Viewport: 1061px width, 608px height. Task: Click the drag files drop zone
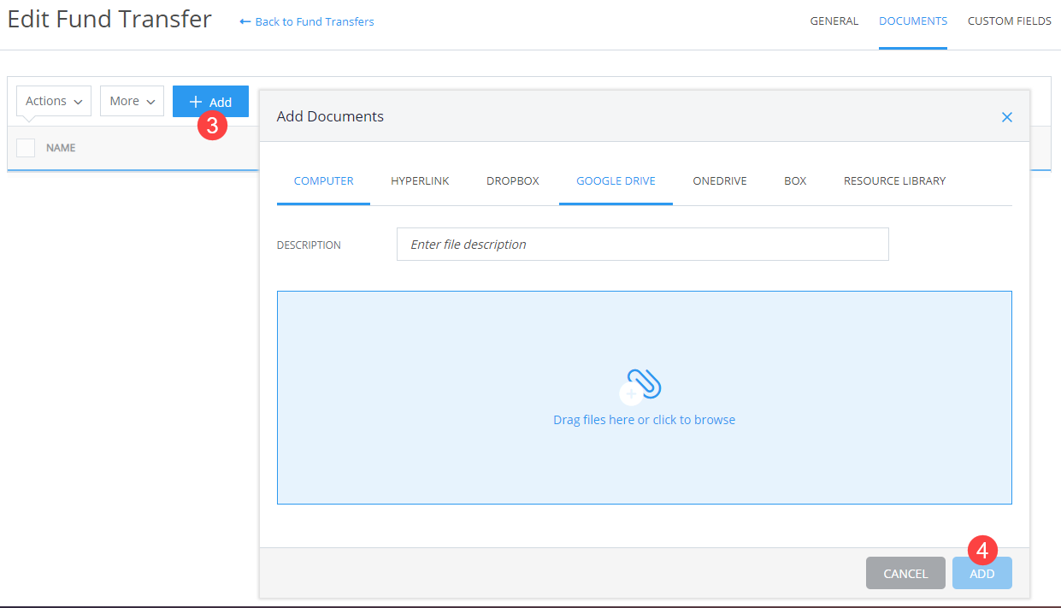[645, 398]
